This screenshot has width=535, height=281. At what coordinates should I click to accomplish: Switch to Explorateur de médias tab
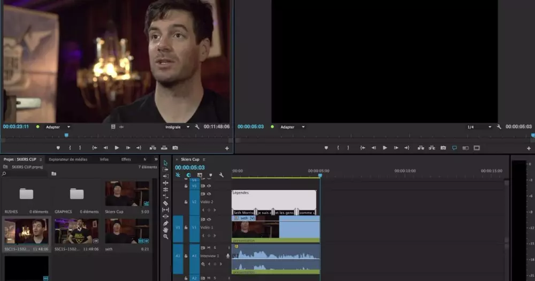[x=68, y=160]
